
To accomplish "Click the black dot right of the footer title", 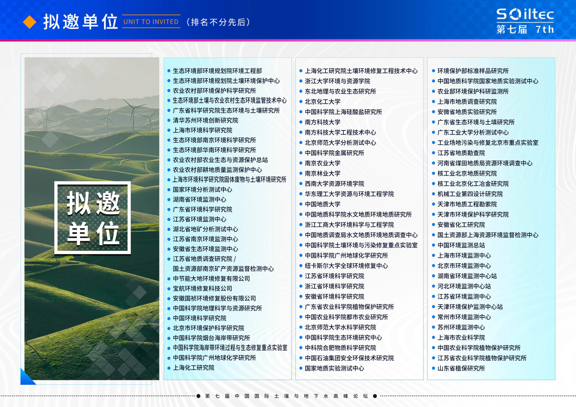I will click(x=375, y=396).
